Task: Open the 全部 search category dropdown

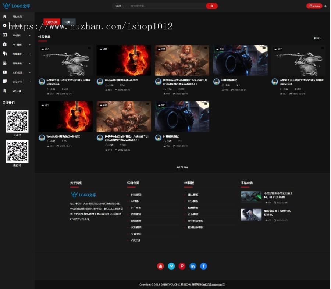Action: (x=121, y=6)
